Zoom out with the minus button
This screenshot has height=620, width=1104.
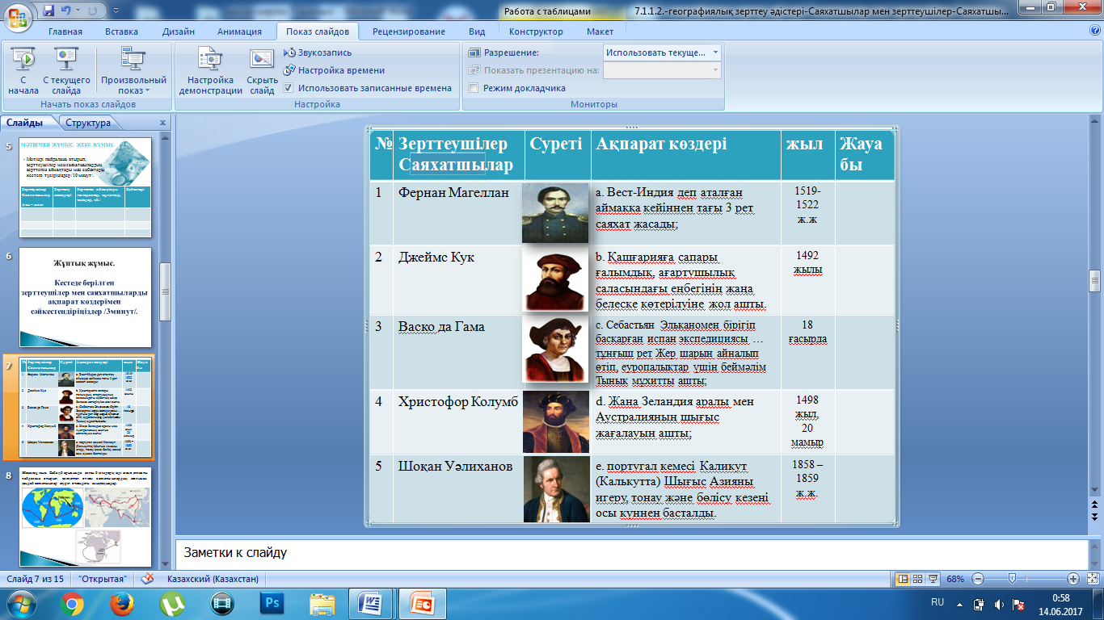[x=978, y=579]
